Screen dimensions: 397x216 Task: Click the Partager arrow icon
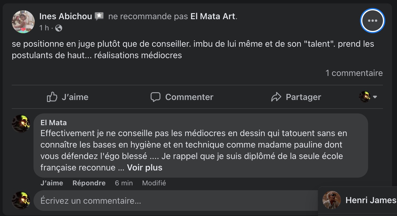(276, 97)
